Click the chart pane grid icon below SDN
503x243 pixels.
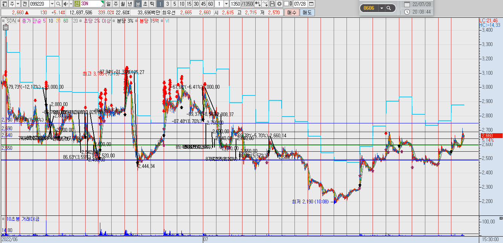(x=5, y=27)
